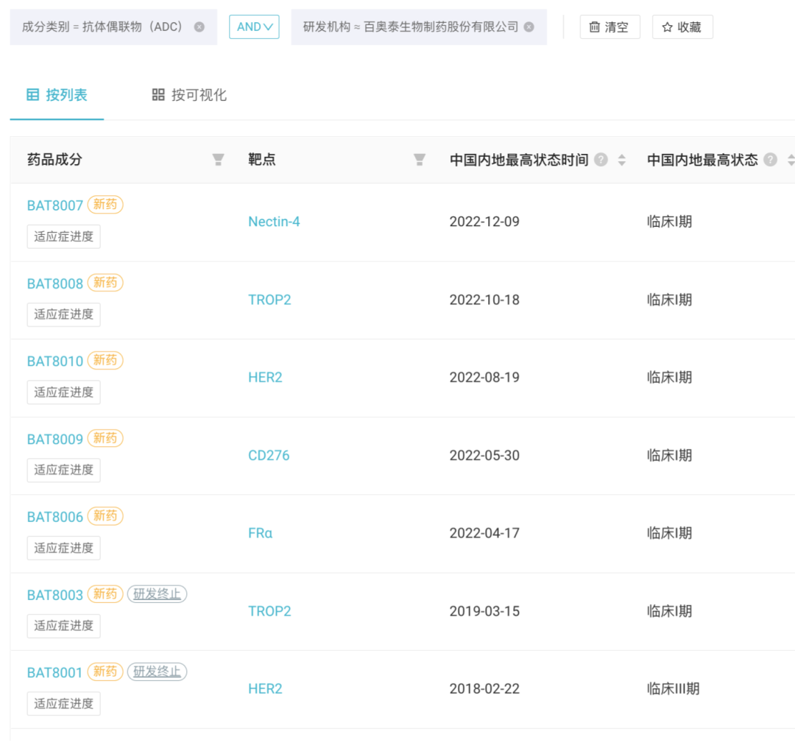Open the BAT8007 drug link

(x=54, y=205)
